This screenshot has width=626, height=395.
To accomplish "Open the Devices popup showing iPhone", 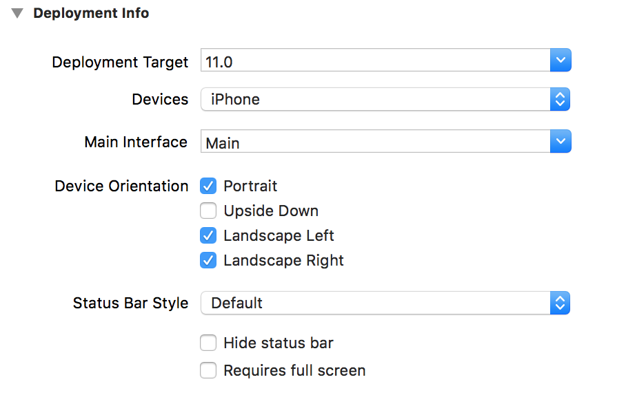I will click(375, 99).
